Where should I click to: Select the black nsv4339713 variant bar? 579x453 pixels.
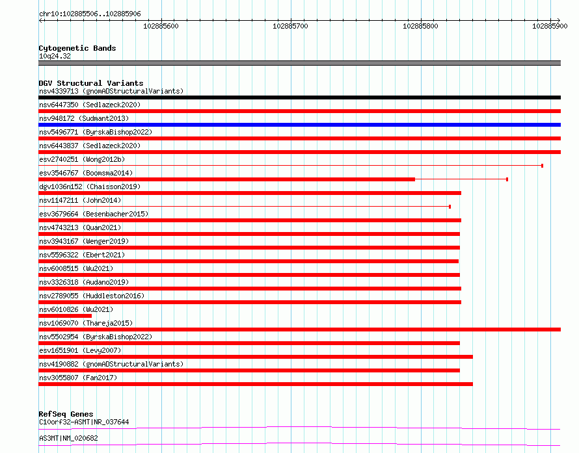tap(299, 97)
